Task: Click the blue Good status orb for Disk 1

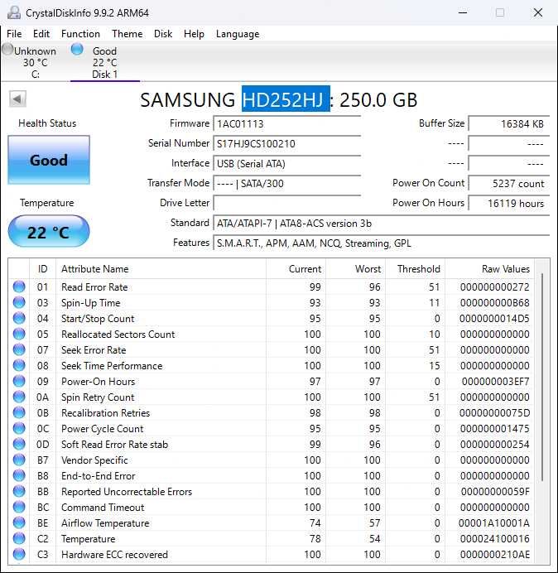Action: [x=77, y=49]
